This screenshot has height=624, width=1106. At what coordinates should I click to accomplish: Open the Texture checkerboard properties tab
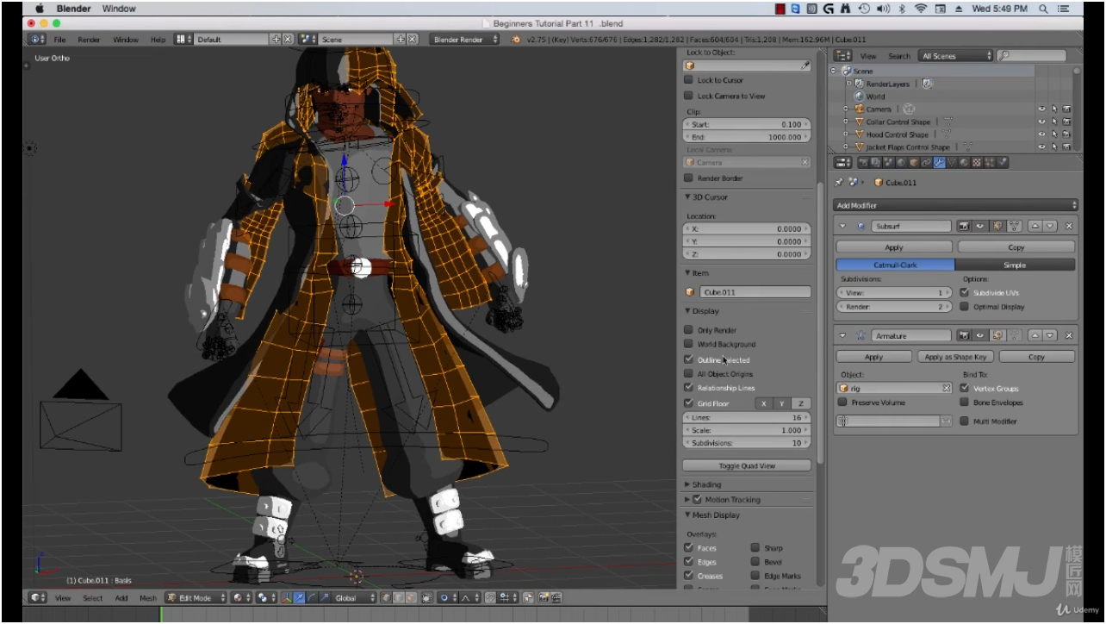(977, 162)
